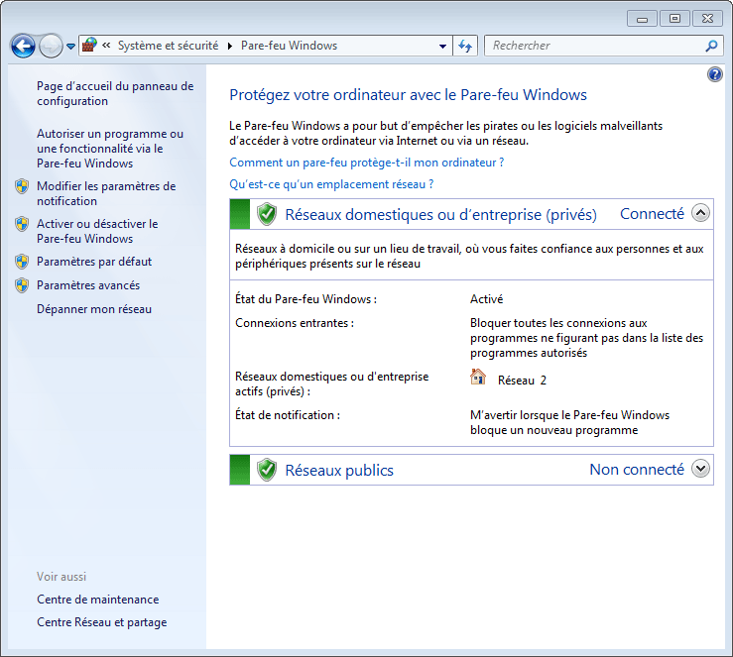This screenshot has width=733, height=657.
Task: Open Activer ou désactiver le Pare-feu Windows
Action: [97, 231]
